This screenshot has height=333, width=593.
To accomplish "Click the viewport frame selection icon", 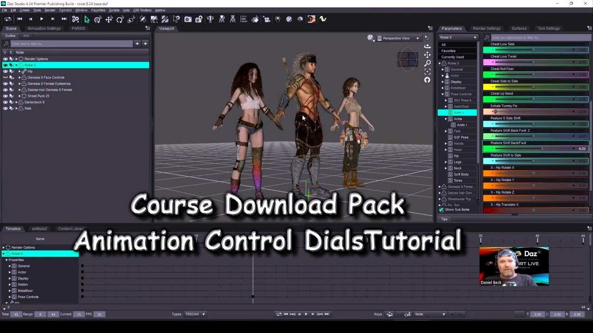I will pos(427,71).
